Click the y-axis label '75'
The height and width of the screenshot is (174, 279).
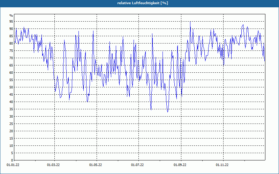click(11, 51)
